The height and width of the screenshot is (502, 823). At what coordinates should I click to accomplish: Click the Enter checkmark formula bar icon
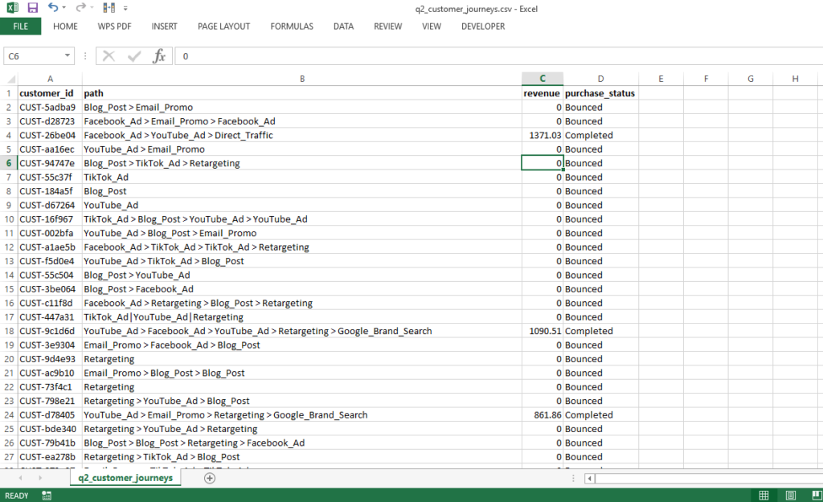[x=134, y=56]
